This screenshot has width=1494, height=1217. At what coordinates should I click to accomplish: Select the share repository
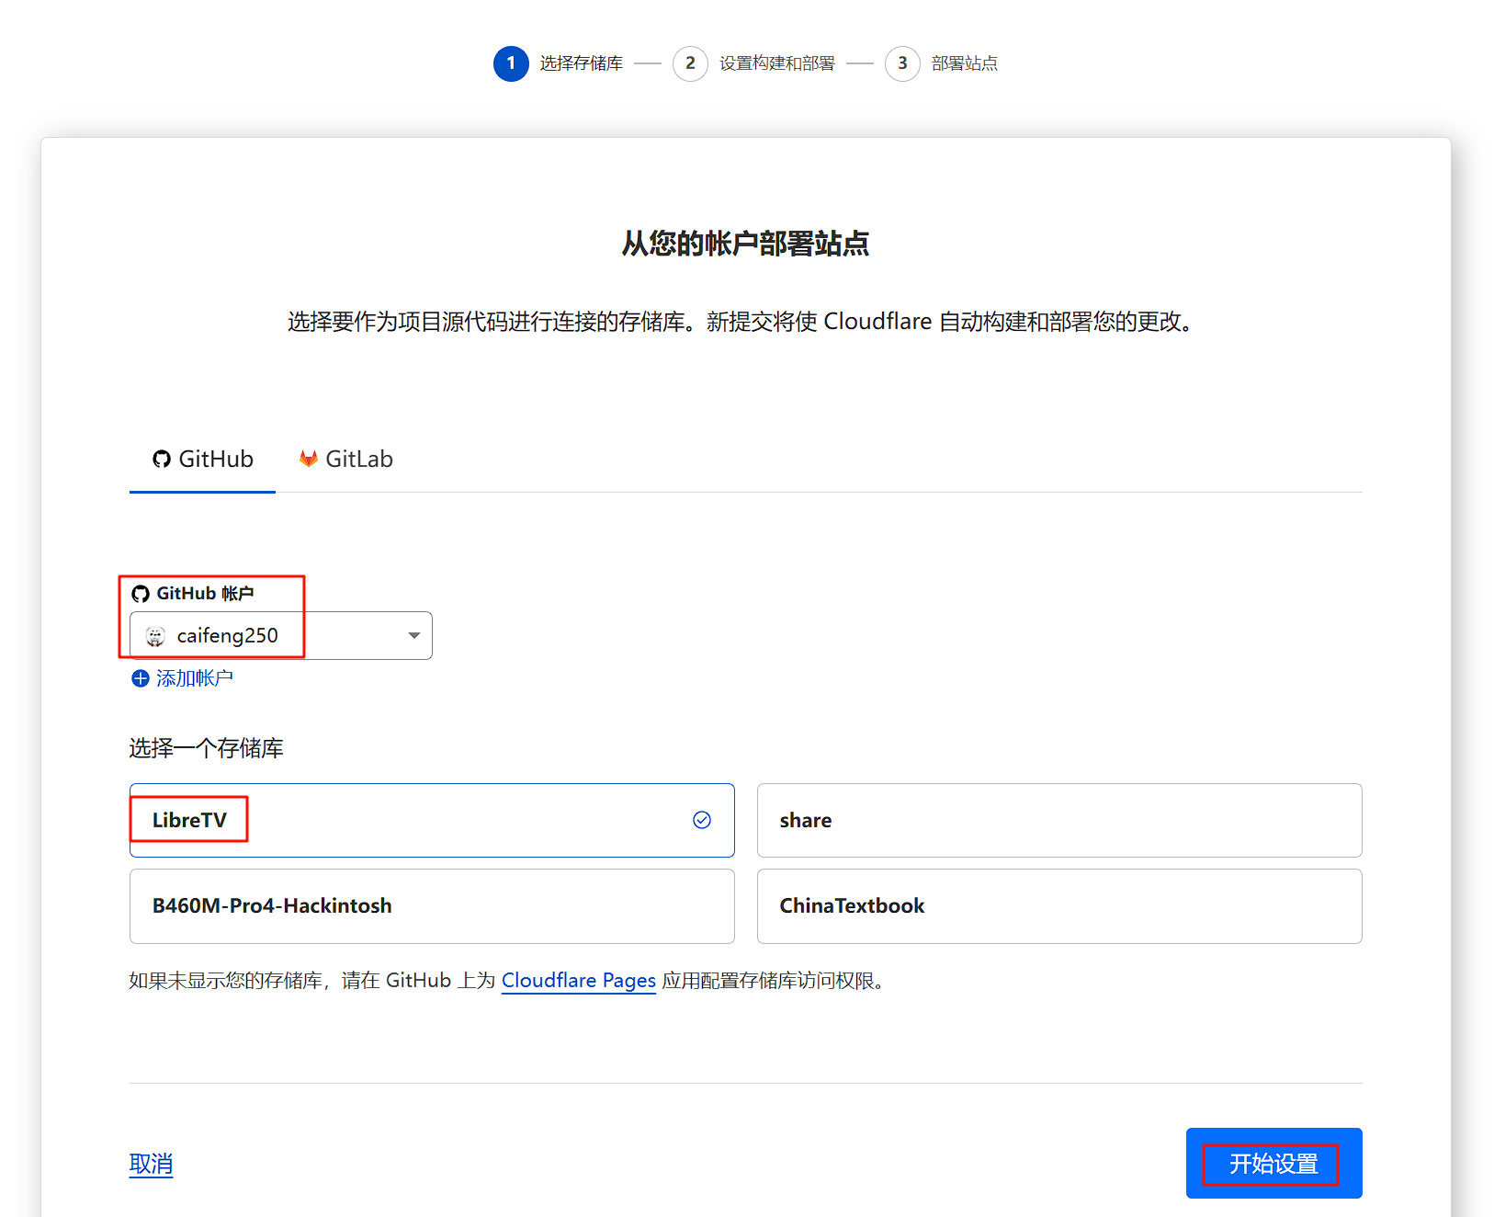pos(1059,820)
